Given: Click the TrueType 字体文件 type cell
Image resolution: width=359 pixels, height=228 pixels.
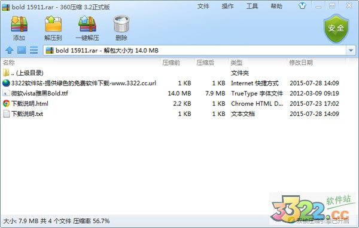Looking at the screenshot, I should pos(257,94).
